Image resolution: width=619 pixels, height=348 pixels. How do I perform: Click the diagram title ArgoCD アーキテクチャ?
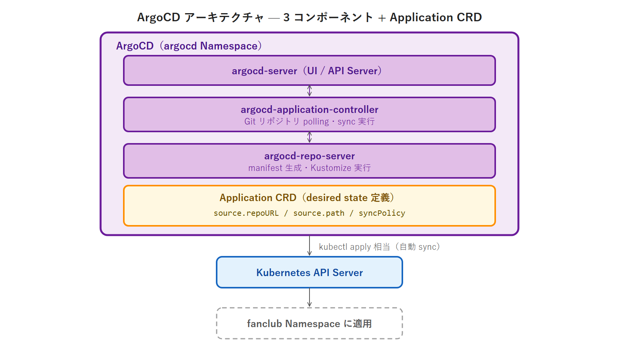coord(309,17)
